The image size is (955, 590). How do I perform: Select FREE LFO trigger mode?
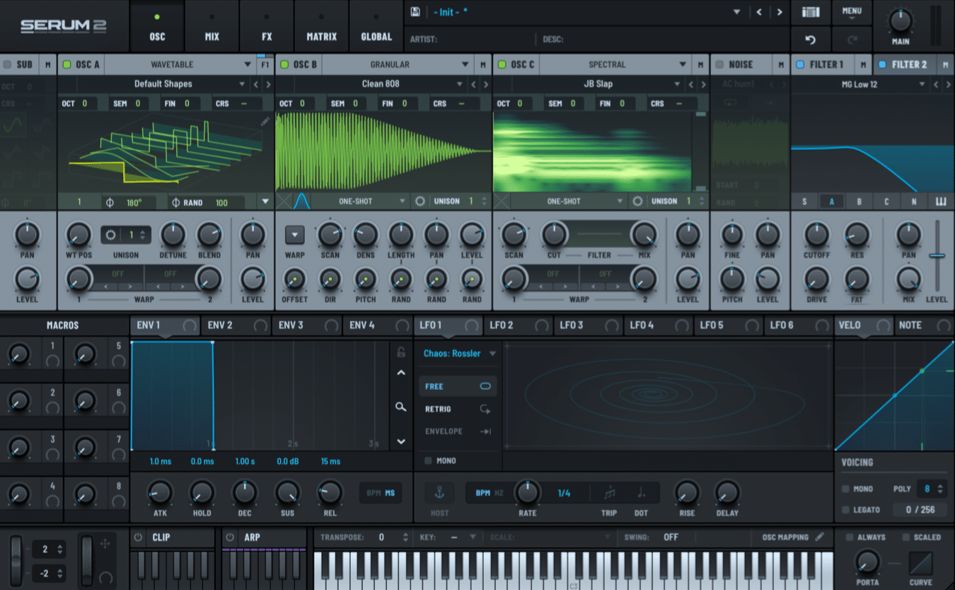tap(458, 386)
